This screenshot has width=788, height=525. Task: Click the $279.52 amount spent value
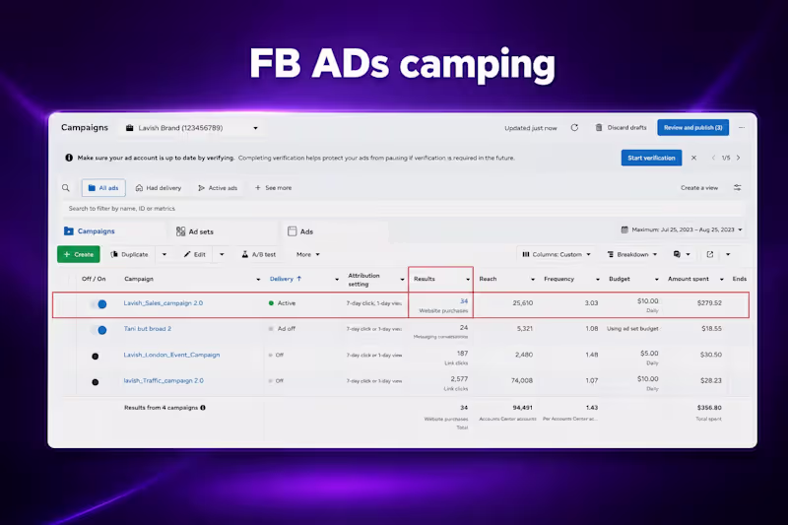click(709, 303)
